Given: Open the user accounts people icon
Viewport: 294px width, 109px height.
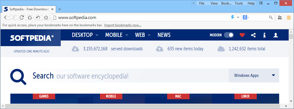Looking at the screenshot, I should click(x=280, y=18).
